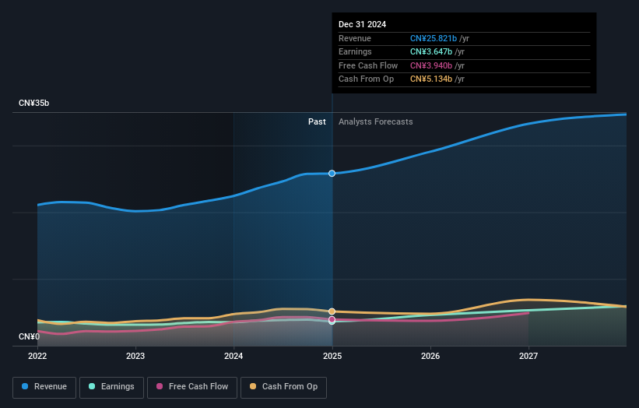Click the 2022 x-axis label
This screenshot has height=408, width=639.
click(37, 357)
